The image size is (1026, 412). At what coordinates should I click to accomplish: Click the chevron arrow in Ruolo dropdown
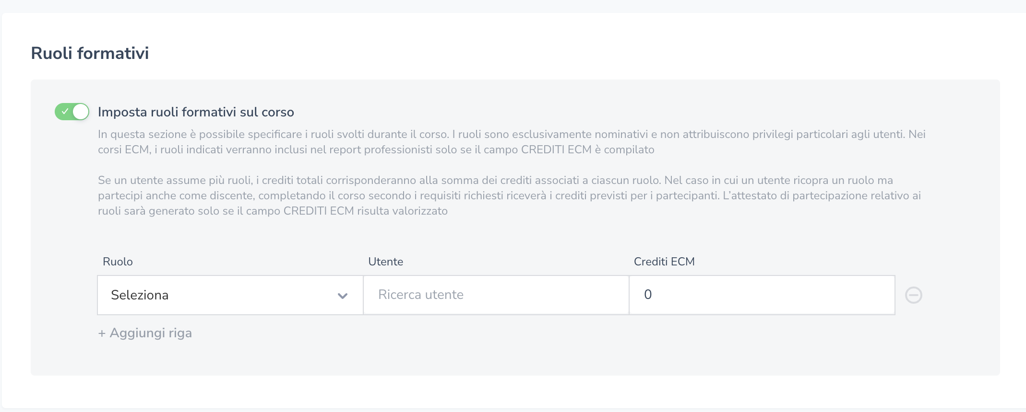coord(342,296)
